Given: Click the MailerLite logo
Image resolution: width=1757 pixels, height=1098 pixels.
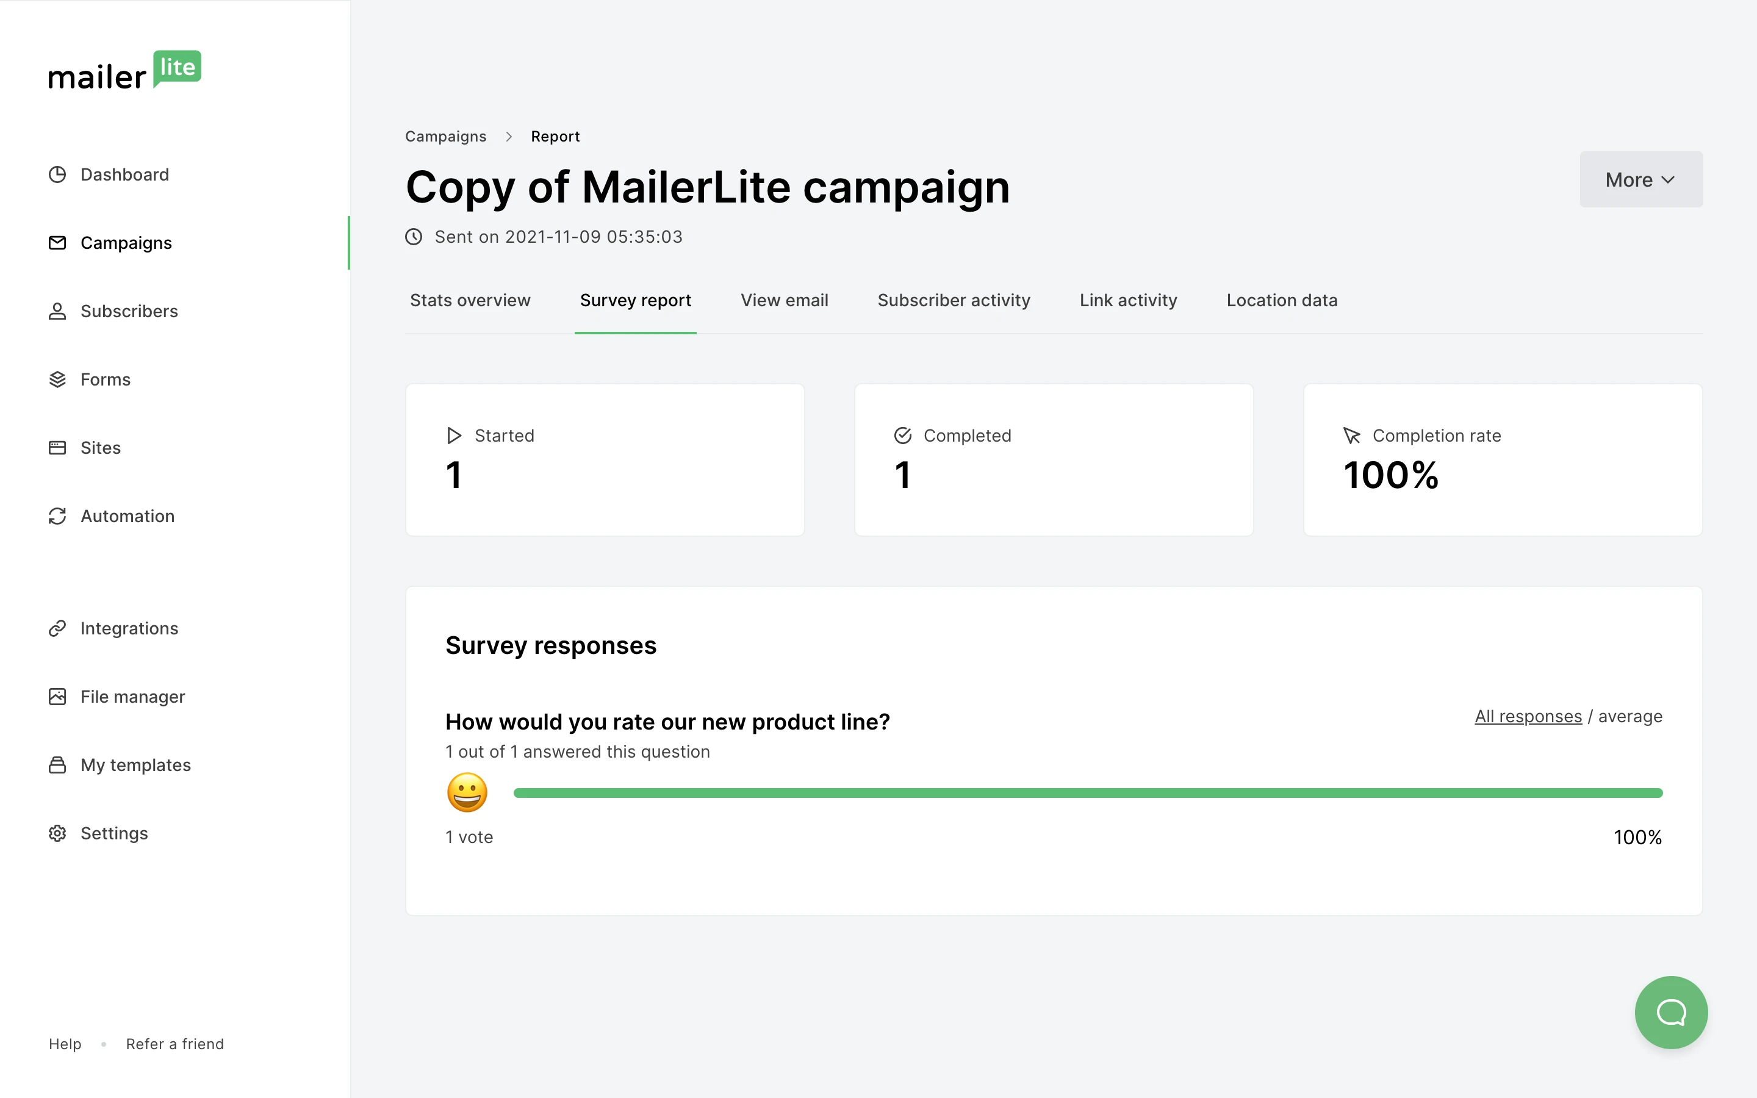Looking at the screenshot, I should (x=124, y=70).
